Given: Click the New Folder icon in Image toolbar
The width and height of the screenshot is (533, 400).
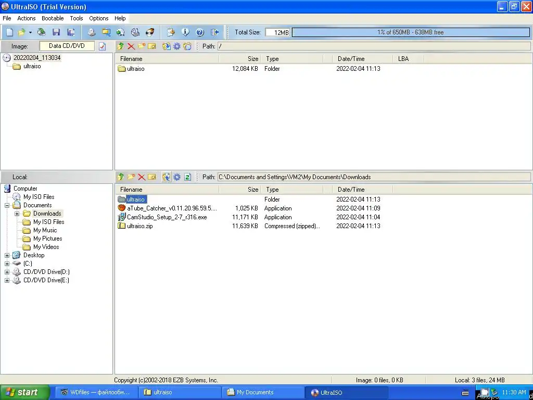Looking at the screenshot, I should [142, 46].
